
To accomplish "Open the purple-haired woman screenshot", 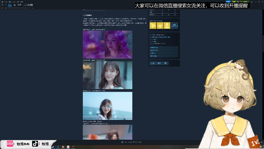I will pyautogui.click(x=108, y=45).
